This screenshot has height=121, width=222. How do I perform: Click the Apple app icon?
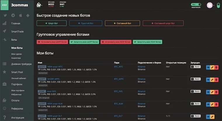click(21, 15)
